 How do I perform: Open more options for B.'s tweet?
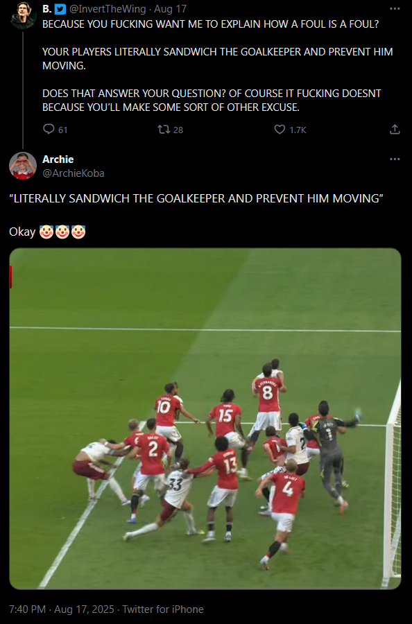pyautogui.click(x=395, y=9)
